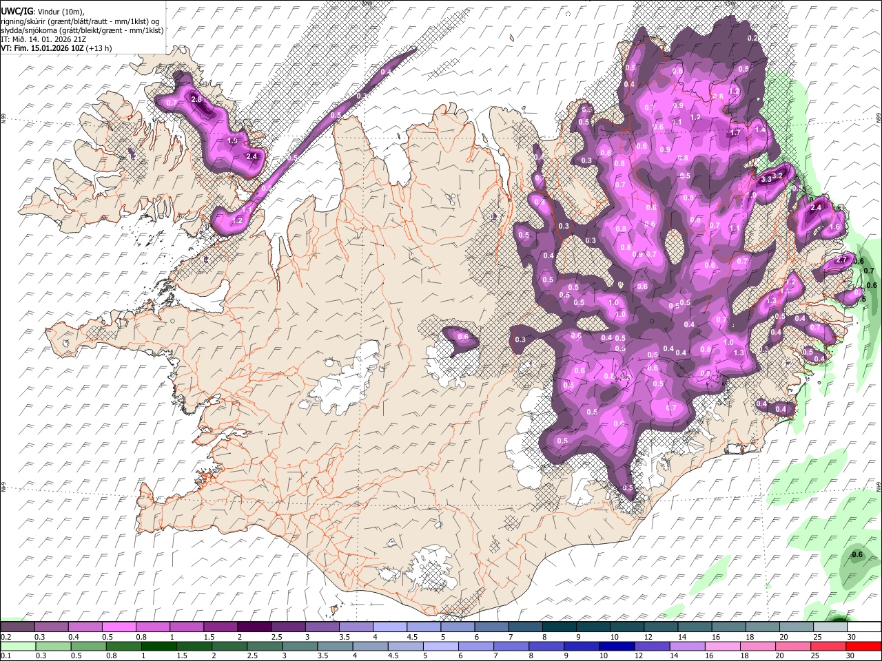
Task: Click the '0.1' label under the rain scale
Action: tap(6, 656)
